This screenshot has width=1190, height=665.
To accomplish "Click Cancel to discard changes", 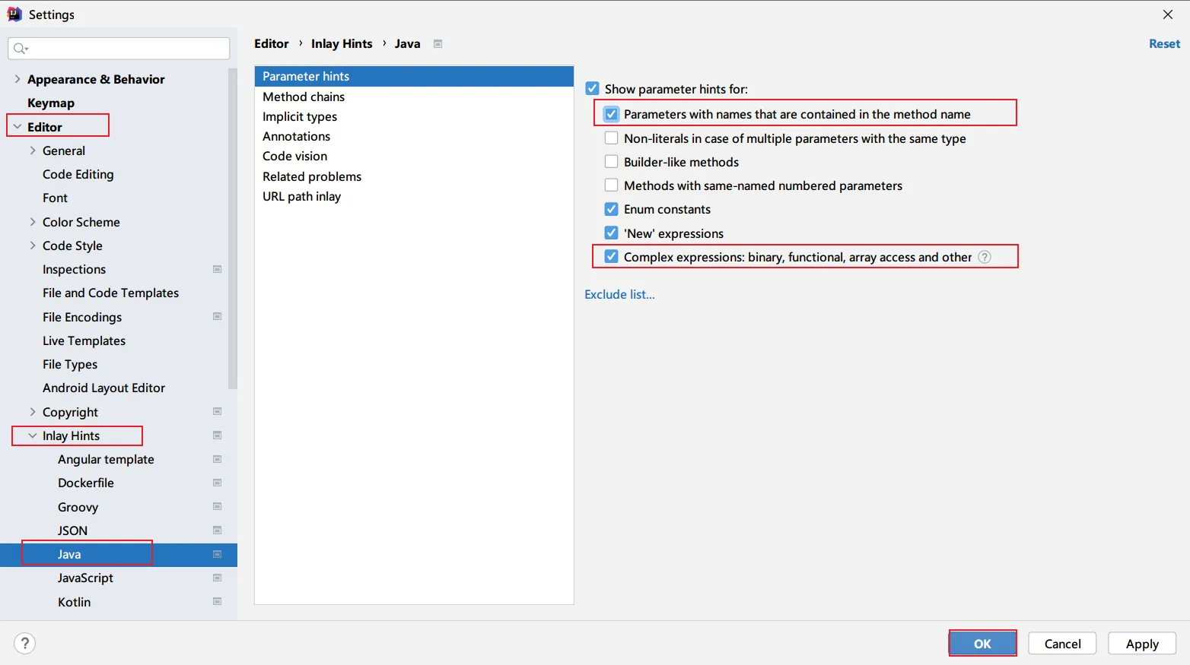I will coord(1062,644).
